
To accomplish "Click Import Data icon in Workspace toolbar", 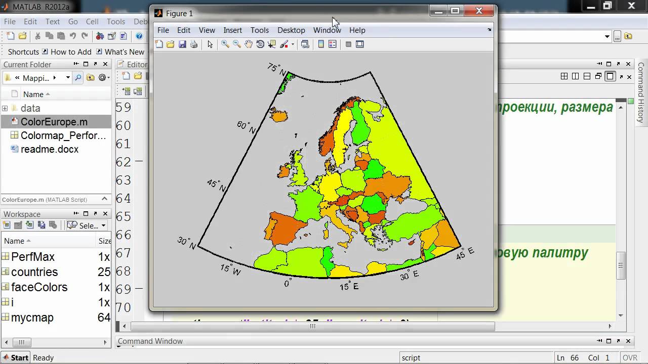I will [x=30, y=225].
